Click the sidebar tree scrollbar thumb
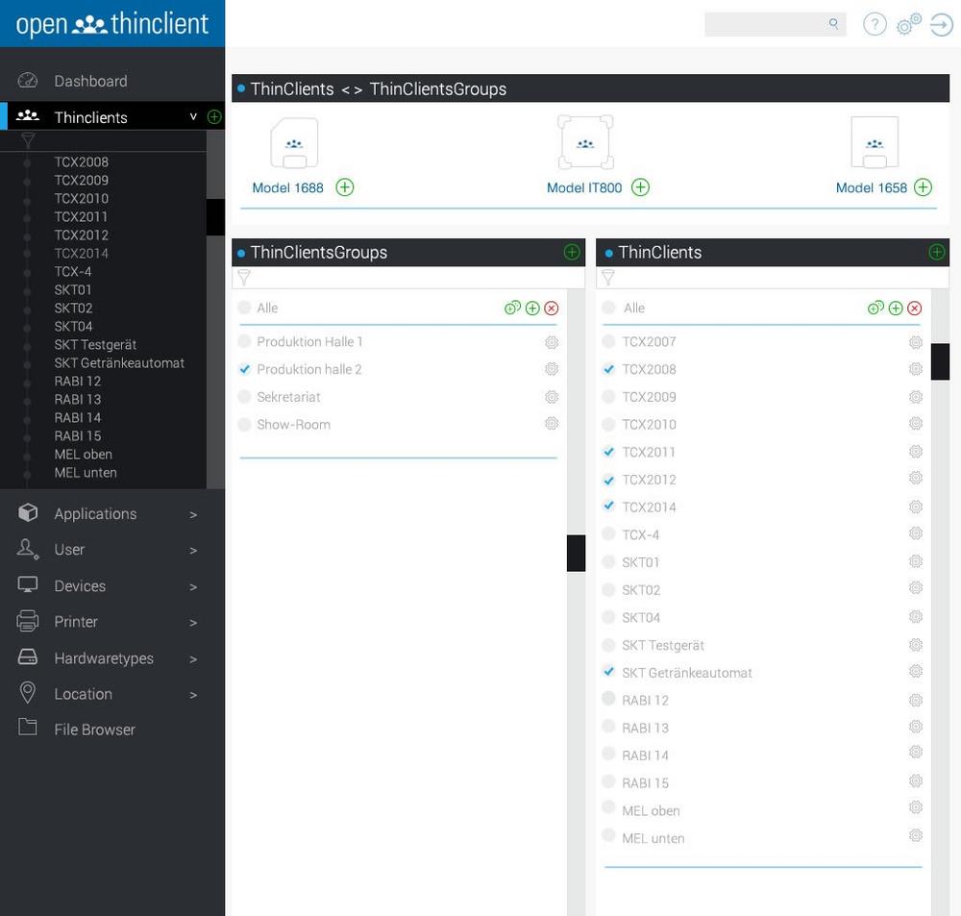 [x=215, y=216]
